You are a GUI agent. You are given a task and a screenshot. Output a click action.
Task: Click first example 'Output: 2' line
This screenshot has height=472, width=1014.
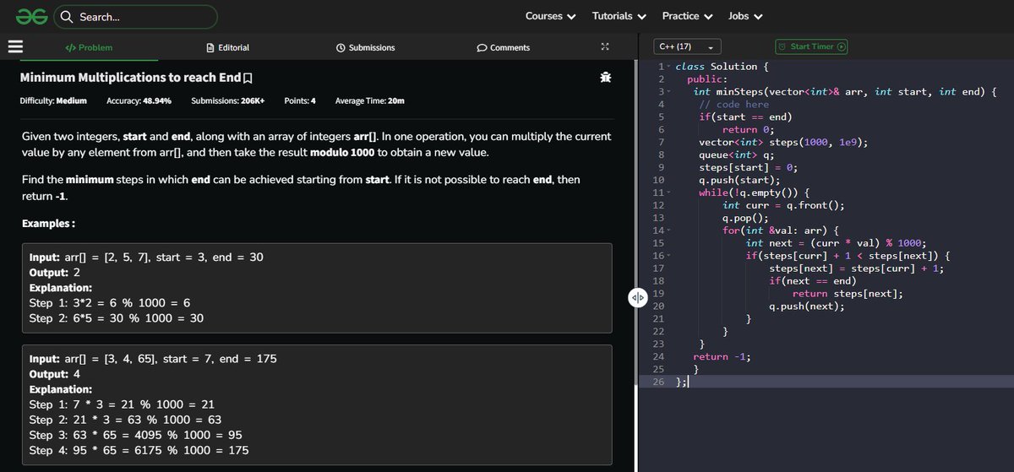pyautogui.click(x=55, y=273)
